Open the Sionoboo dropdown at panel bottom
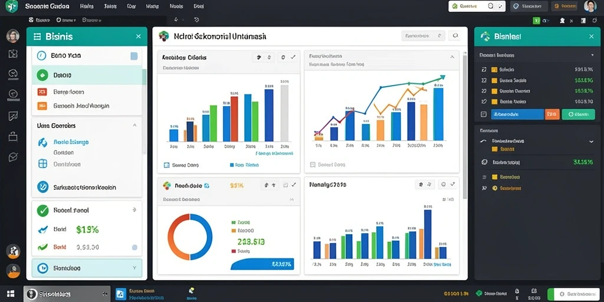 [87, 268]
